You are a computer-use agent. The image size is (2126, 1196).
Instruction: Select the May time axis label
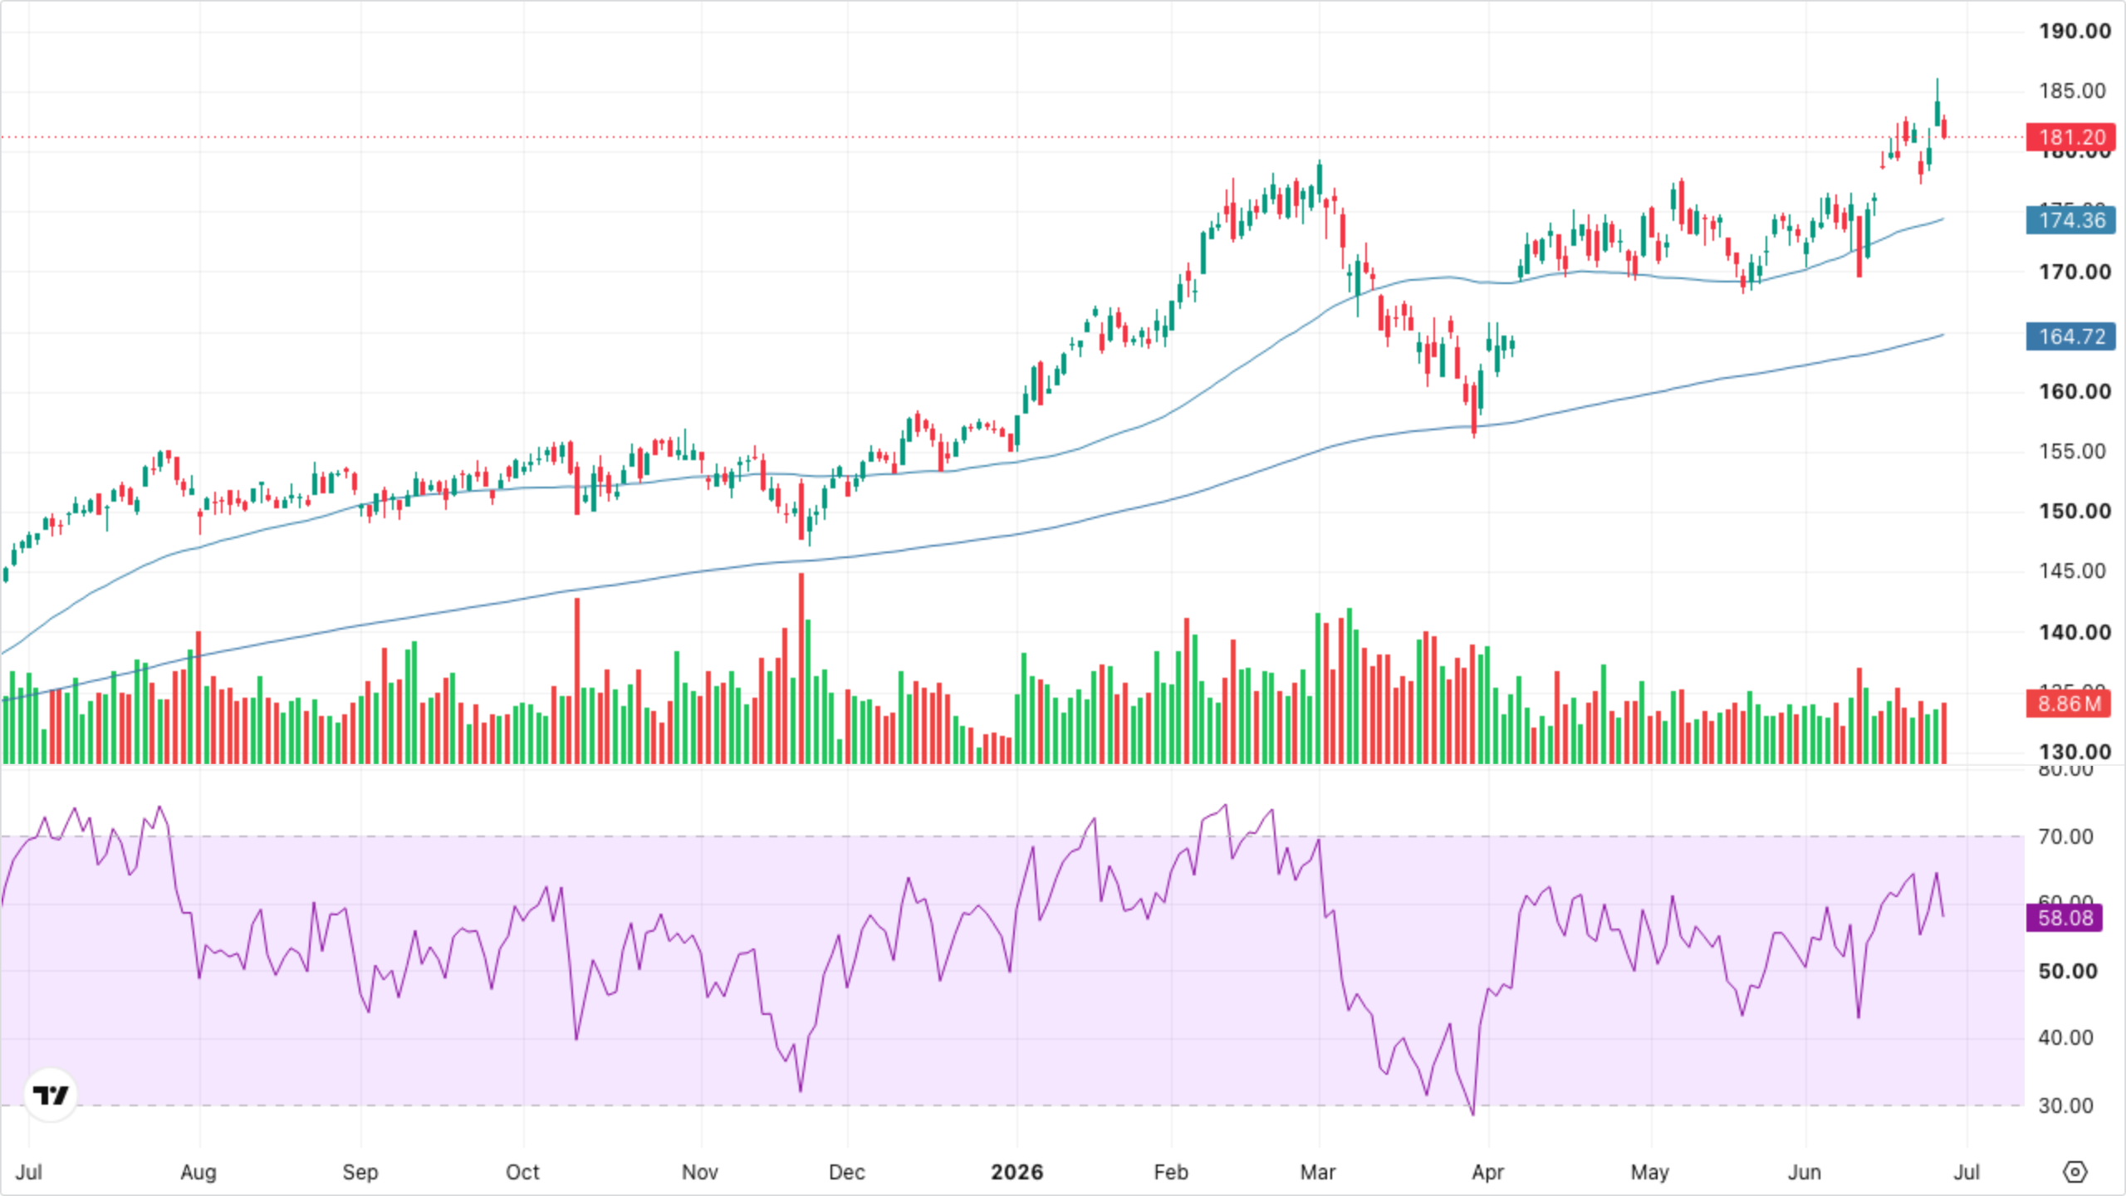click(x=1649, y=1172)
